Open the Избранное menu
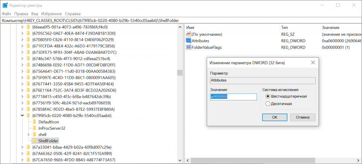Viewport: 362px width, 164px height. coord(48,13)
